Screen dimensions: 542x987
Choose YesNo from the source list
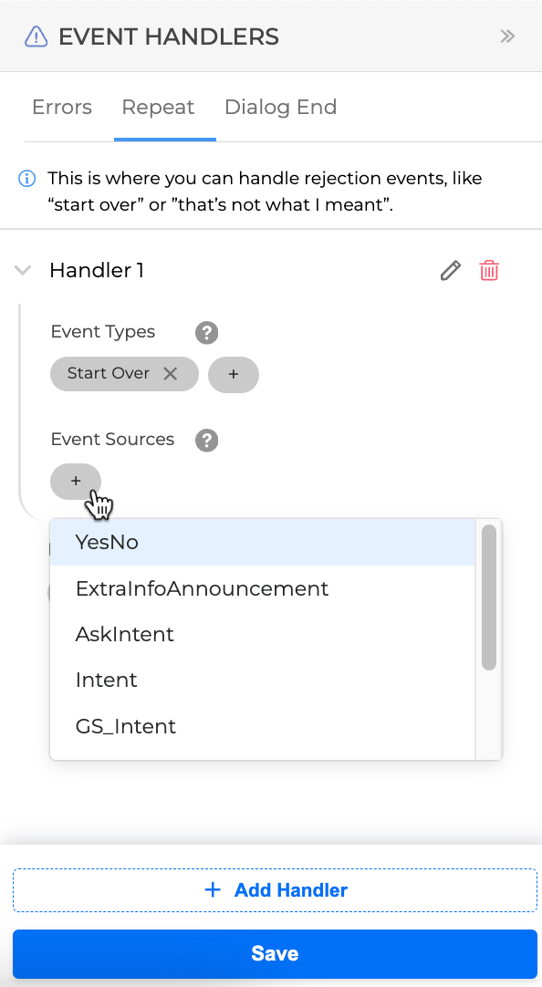pos(262,543)
